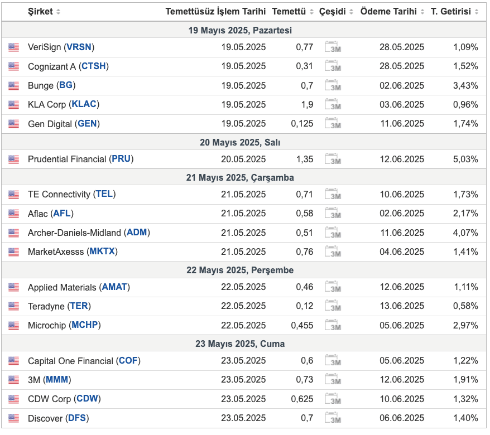Click the Temettüsüz İşlem Tarihi column header
Screen dimensions: 490x435
point(215,12)
